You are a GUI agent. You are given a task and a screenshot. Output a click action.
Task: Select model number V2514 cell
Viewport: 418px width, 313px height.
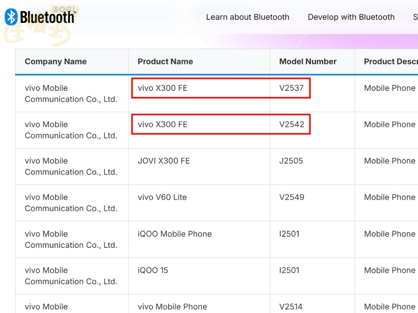point(289,306)
